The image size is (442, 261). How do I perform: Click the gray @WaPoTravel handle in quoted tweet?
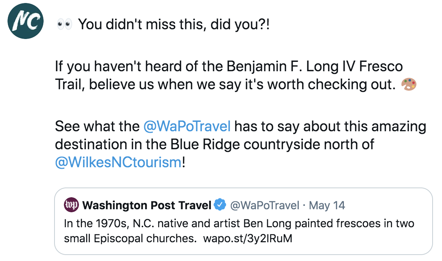[265, 205]
